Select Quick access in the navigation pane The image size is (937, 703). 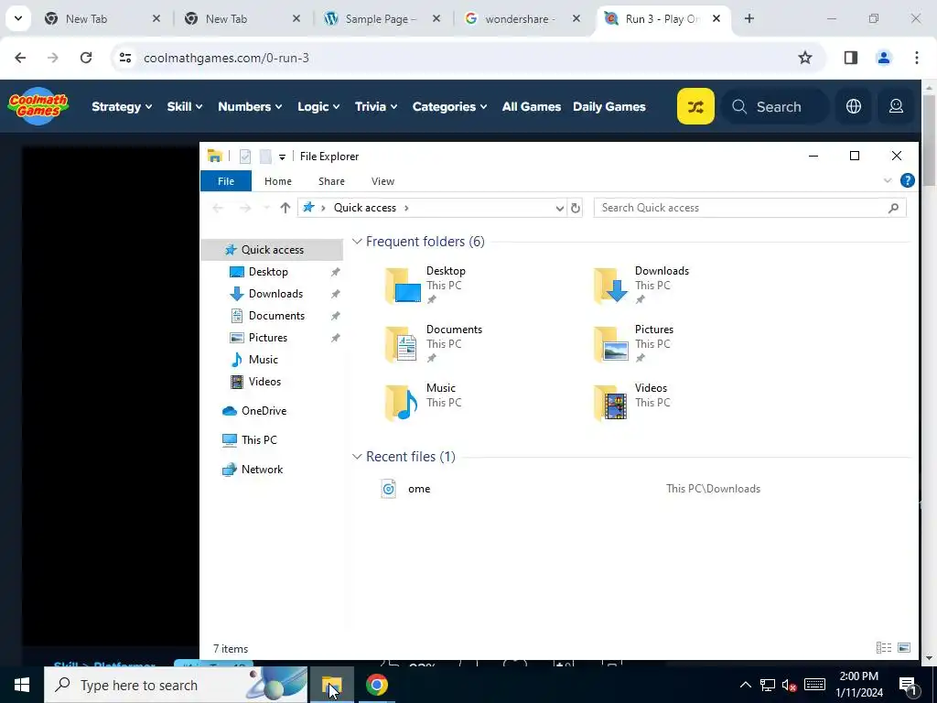pyautogui.click(x=272, y=250)
